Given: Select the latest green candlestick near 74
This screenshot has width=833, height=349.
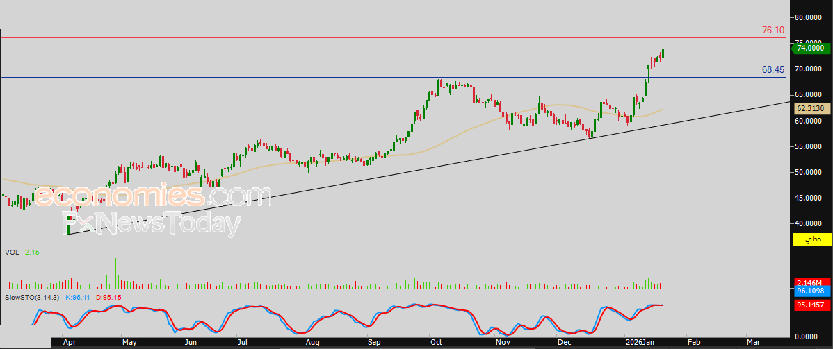Looking at the screenshot, I should (x=663, y=52).
